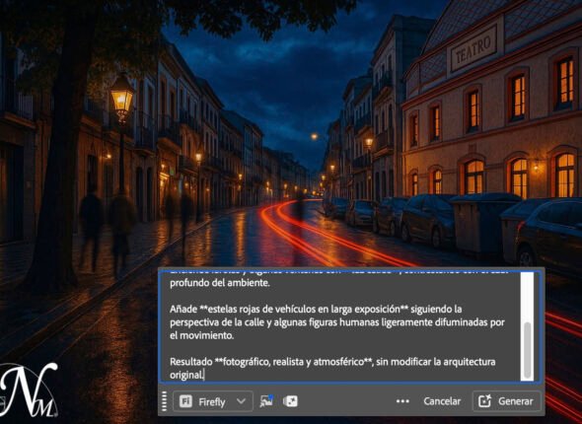The height and width of the screenshot is (424, 582).
Task: Expand the Firefly model dropdown chevron
Action: tap(242, 401)
